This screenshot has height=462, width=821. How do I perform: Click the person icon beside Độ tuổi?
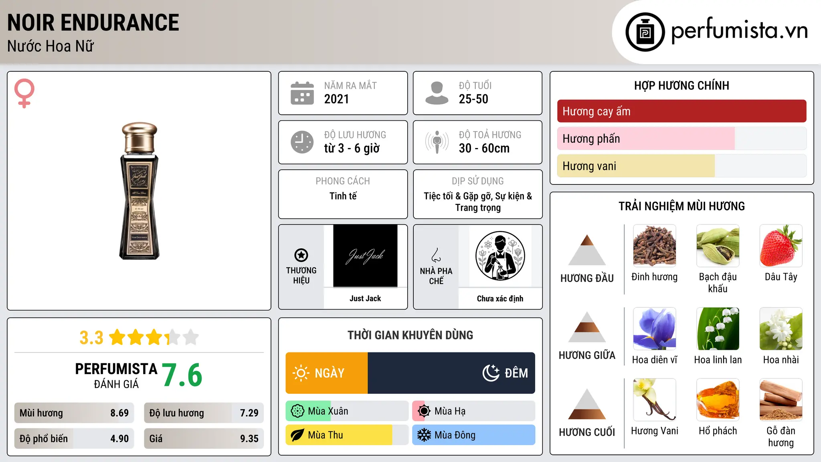[x=437, y=93]
